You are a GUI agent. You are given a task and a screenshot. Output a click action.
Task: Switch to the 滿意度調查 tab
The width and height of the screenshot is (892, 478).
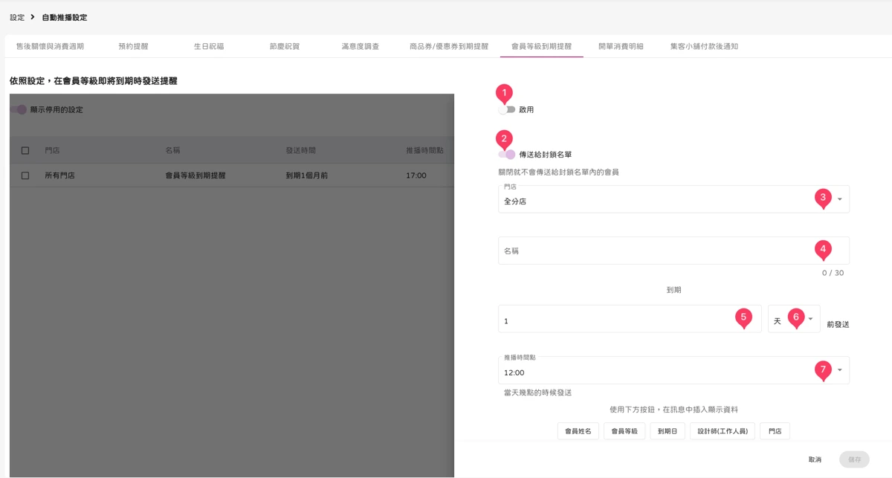pos(361,46)
